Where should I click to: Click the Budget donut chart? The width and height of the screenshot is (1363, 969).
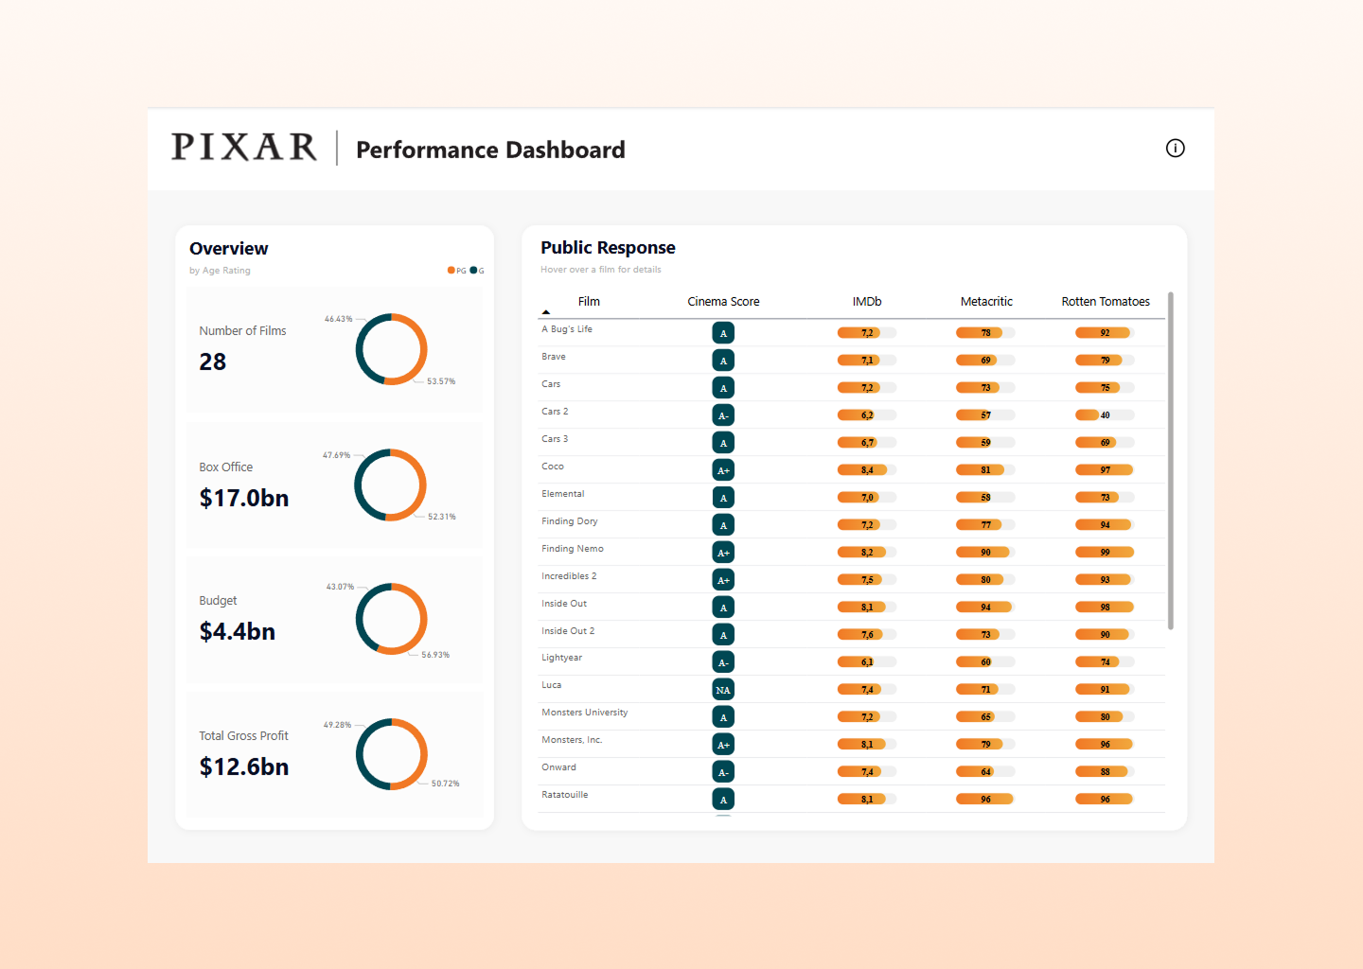[392, 619]
